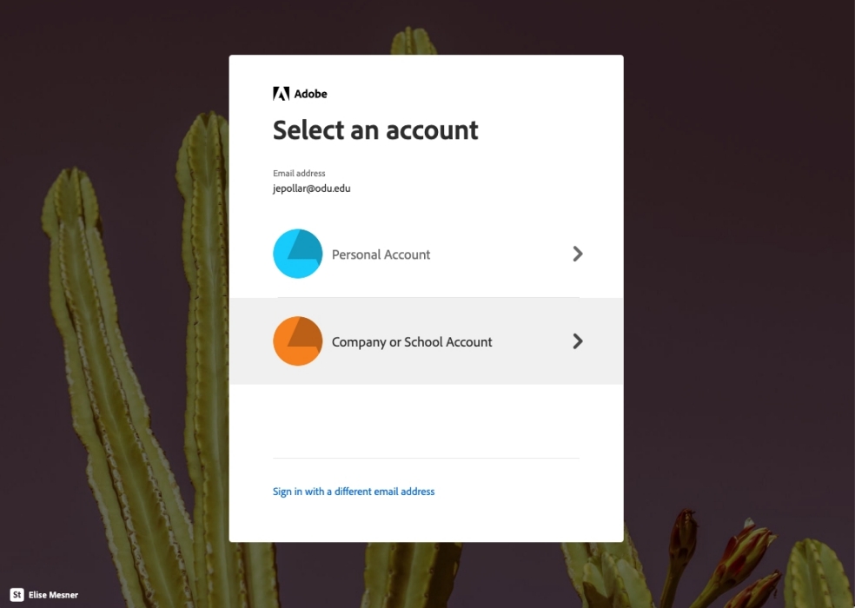This screenshot has height=608, width=855.
Task: Click the divider line above the sign-in link
Action: tap(426, 458)
